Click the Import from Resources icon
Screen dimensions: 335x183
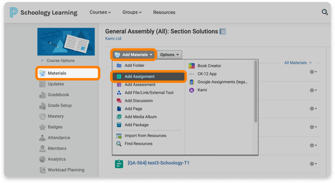[119, 136]
